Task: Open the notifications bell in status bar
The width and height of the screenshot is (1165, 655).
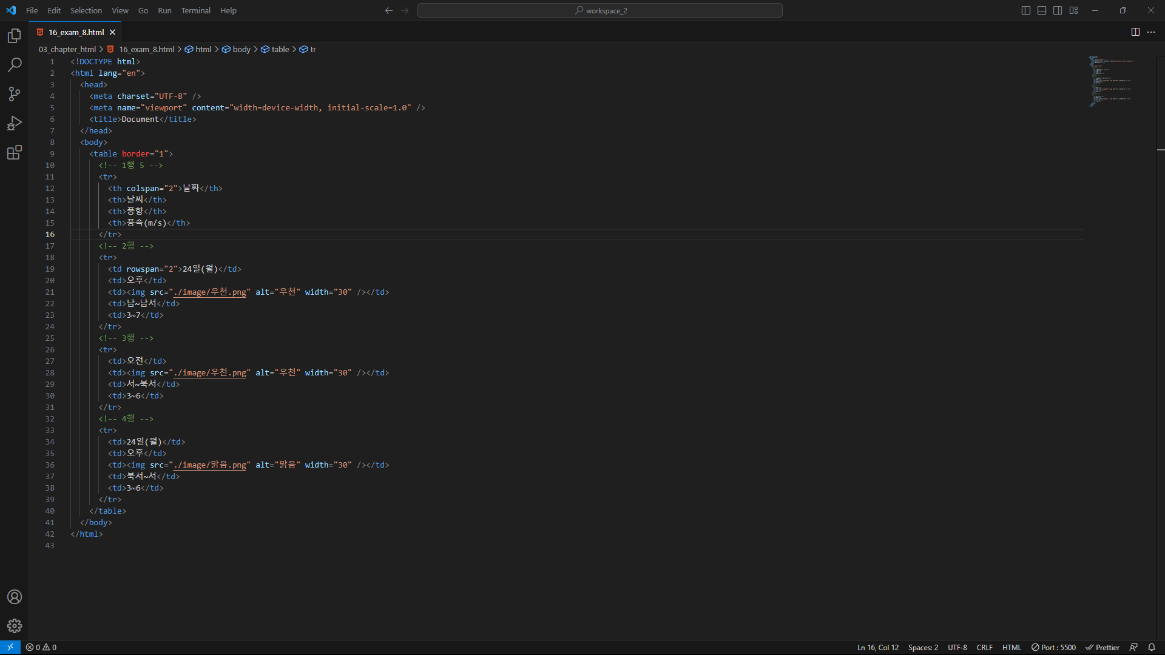Action: click(x=1152, y=647)
